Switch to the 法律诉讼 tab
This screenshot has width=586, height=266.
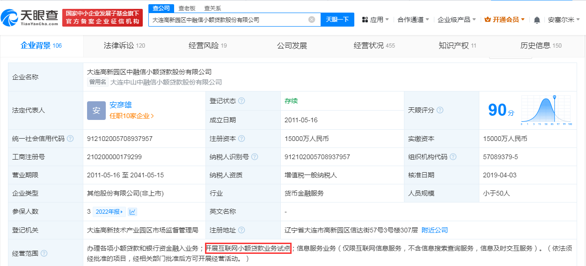pyautogui.click(x=124, y=45)
